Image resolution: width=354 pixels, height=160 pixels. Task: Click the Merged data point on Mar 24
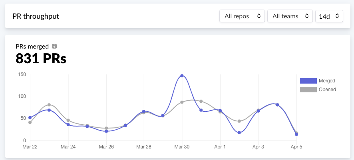(68, 125)
